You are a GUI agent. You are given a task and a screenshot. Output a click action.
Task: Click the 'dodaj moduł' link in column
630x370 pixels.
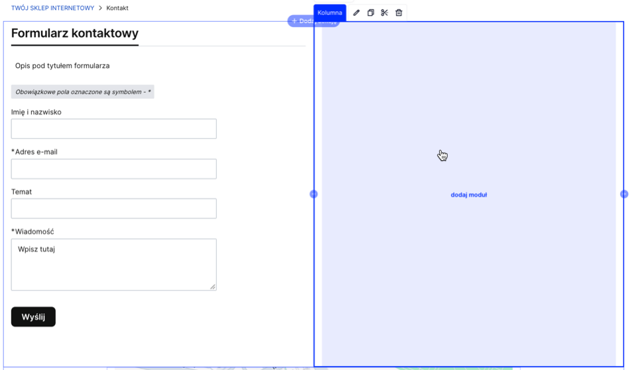pos(469,195)
